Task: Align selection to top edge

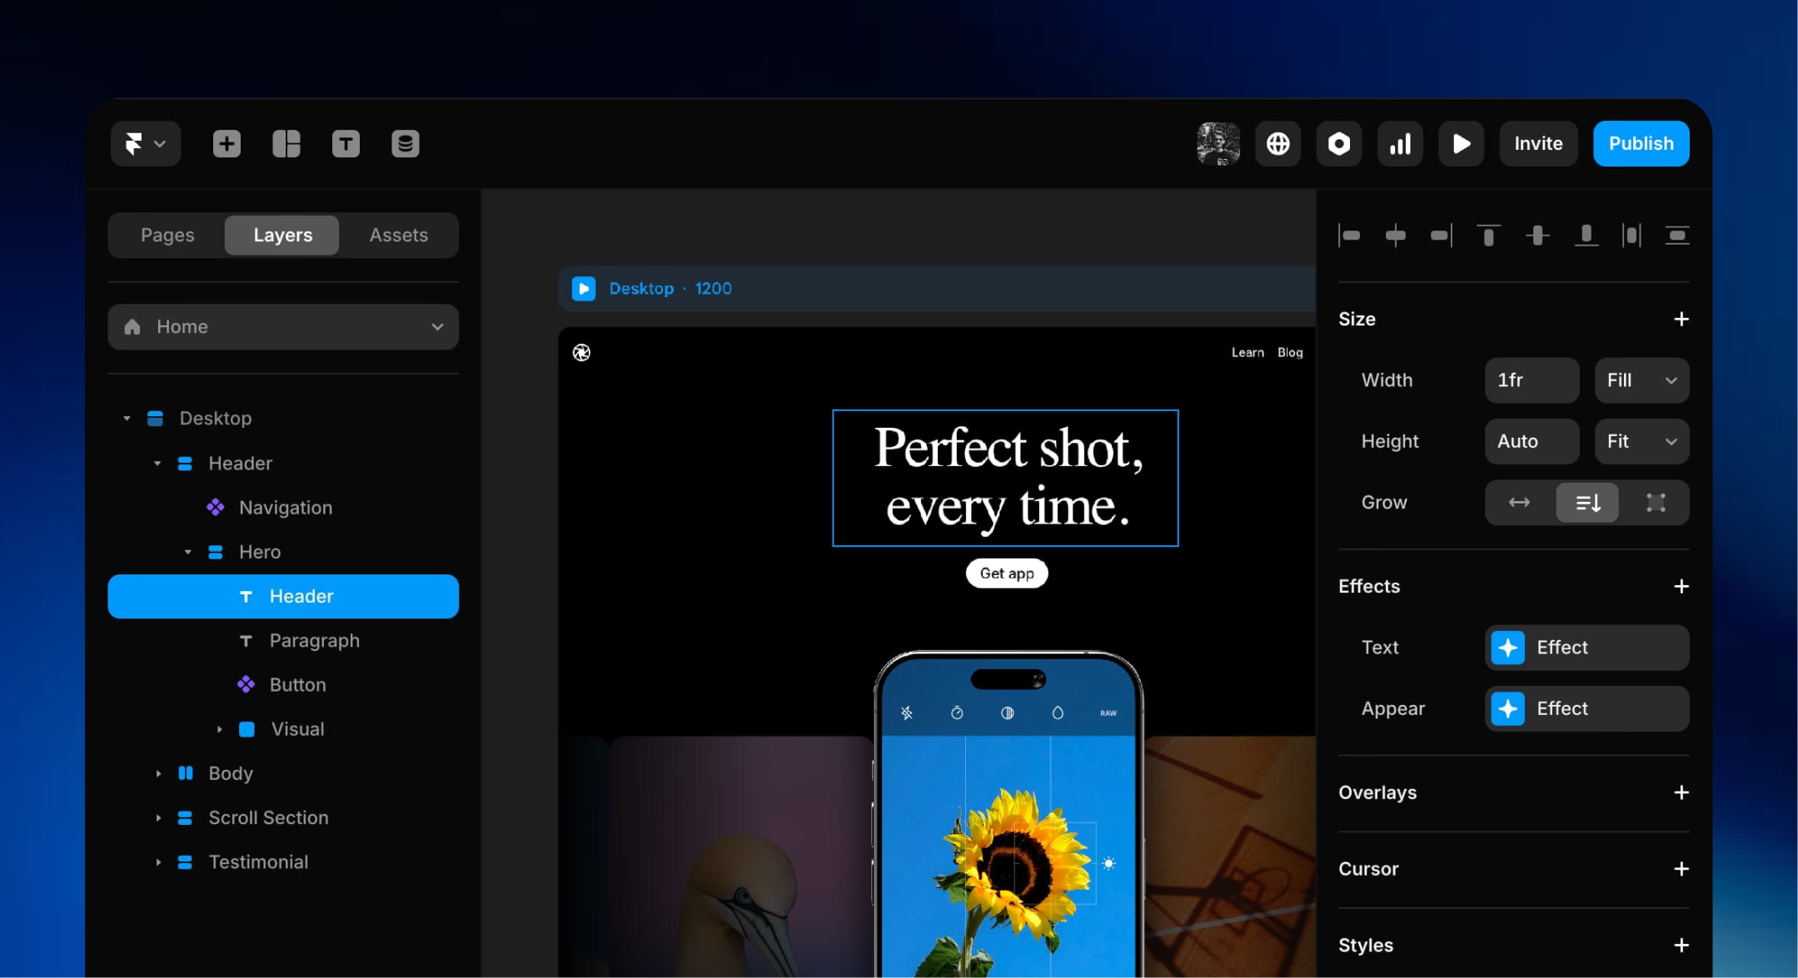Action: tap(1488, 236)
